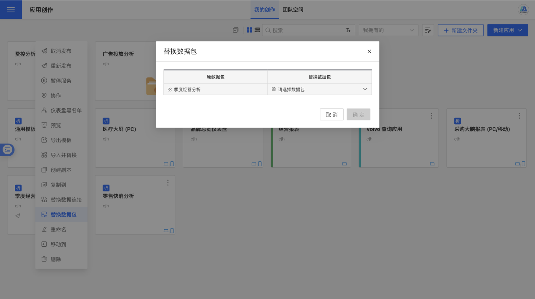Click the 新建文件夹 button
The height and width of the screenshot is (299, 535).
click(x=460, y=30)
